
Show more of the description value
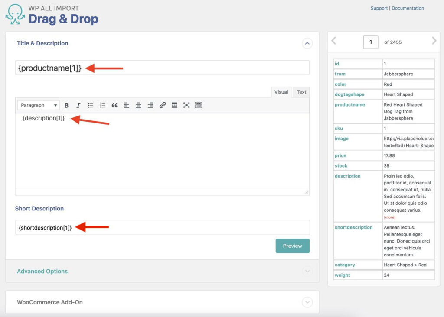pos(390,217)
